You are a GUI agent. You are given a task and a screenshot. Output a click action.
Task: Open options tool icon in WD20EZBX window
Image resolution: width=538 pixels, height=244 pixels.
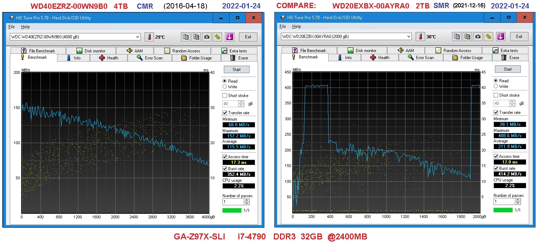489,37
